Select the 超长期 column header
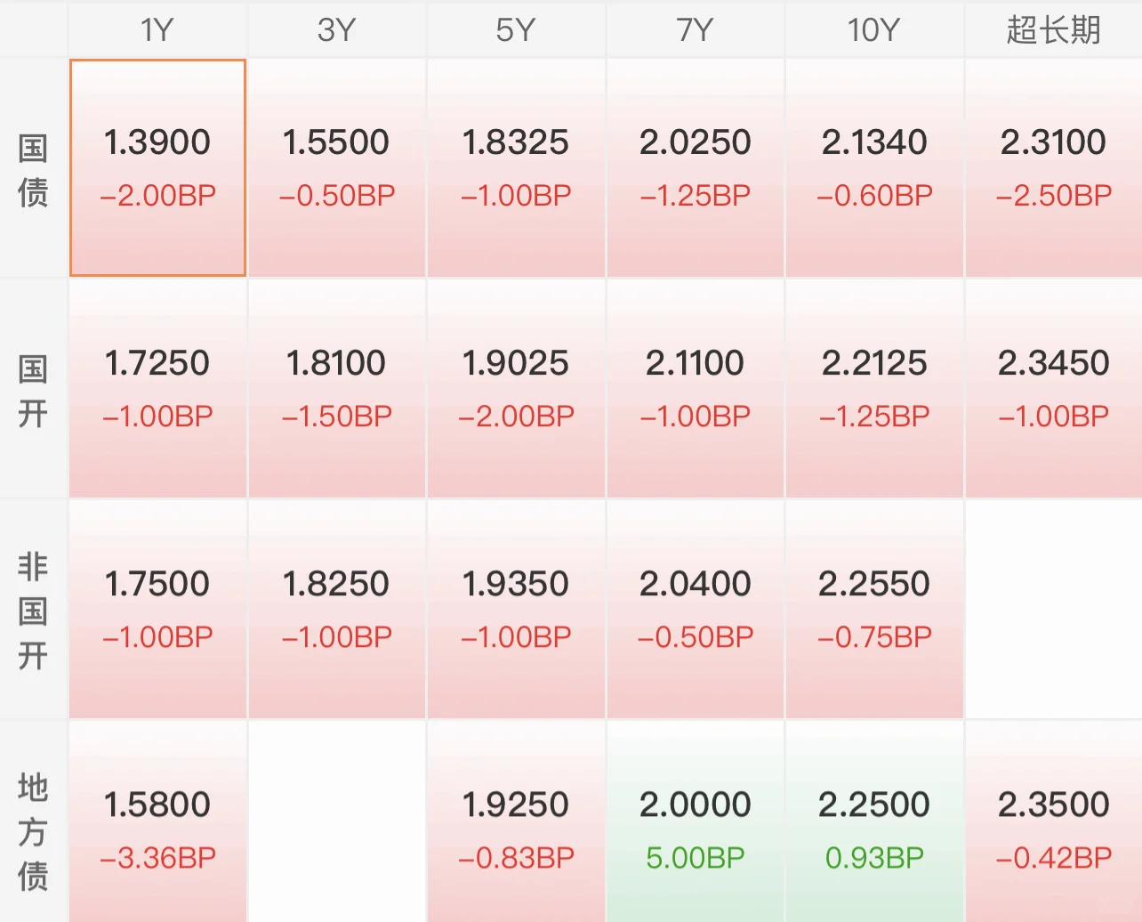Image resolution: width=1142 pixels, height=922 pixels. [1054, 30]
